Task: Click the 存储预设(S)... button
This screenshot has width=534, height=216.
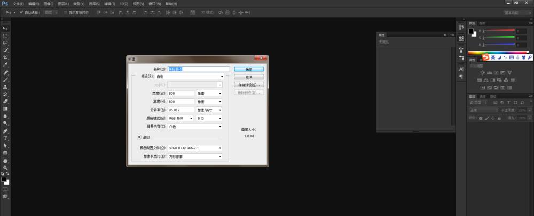Action: coord(249,85)
